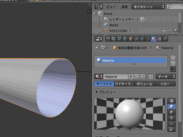Select the Material slot in the list
The height and width of the screenshot is (137, 183).
click(x=131, y=60)
